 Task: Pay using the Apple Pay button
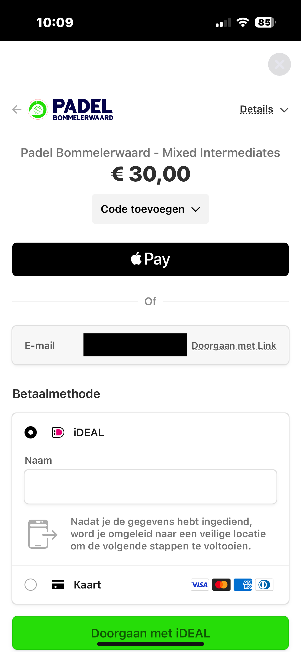pos(150,259)
